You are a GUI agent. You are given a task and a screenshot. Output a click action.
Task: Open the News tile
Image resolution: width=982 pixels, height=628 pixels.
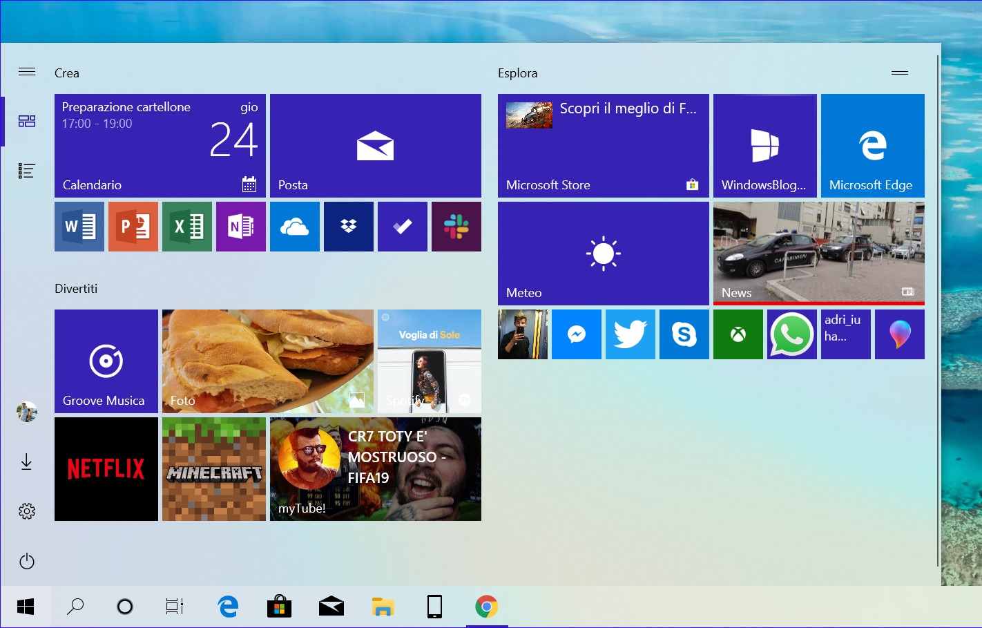tap(819, 254)
